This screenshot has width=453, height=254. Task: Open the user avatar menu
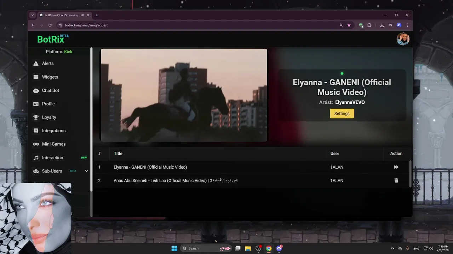point(403,39)
